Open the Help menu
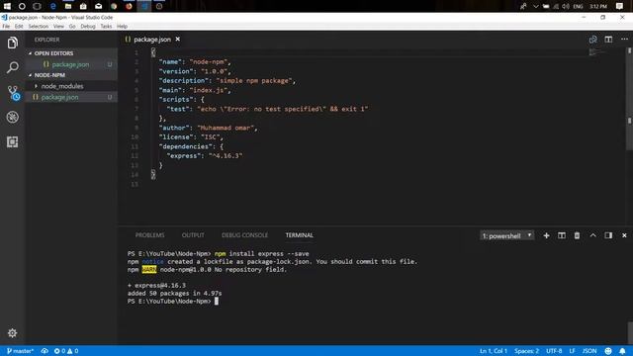The image size is (633, 356). [x=122, y=27]
